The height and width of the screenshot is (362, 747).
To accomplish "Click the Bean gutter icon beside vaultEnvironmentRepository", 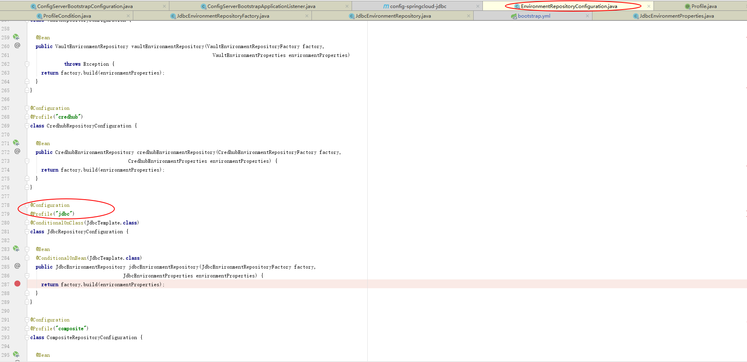I will (16, 37).
